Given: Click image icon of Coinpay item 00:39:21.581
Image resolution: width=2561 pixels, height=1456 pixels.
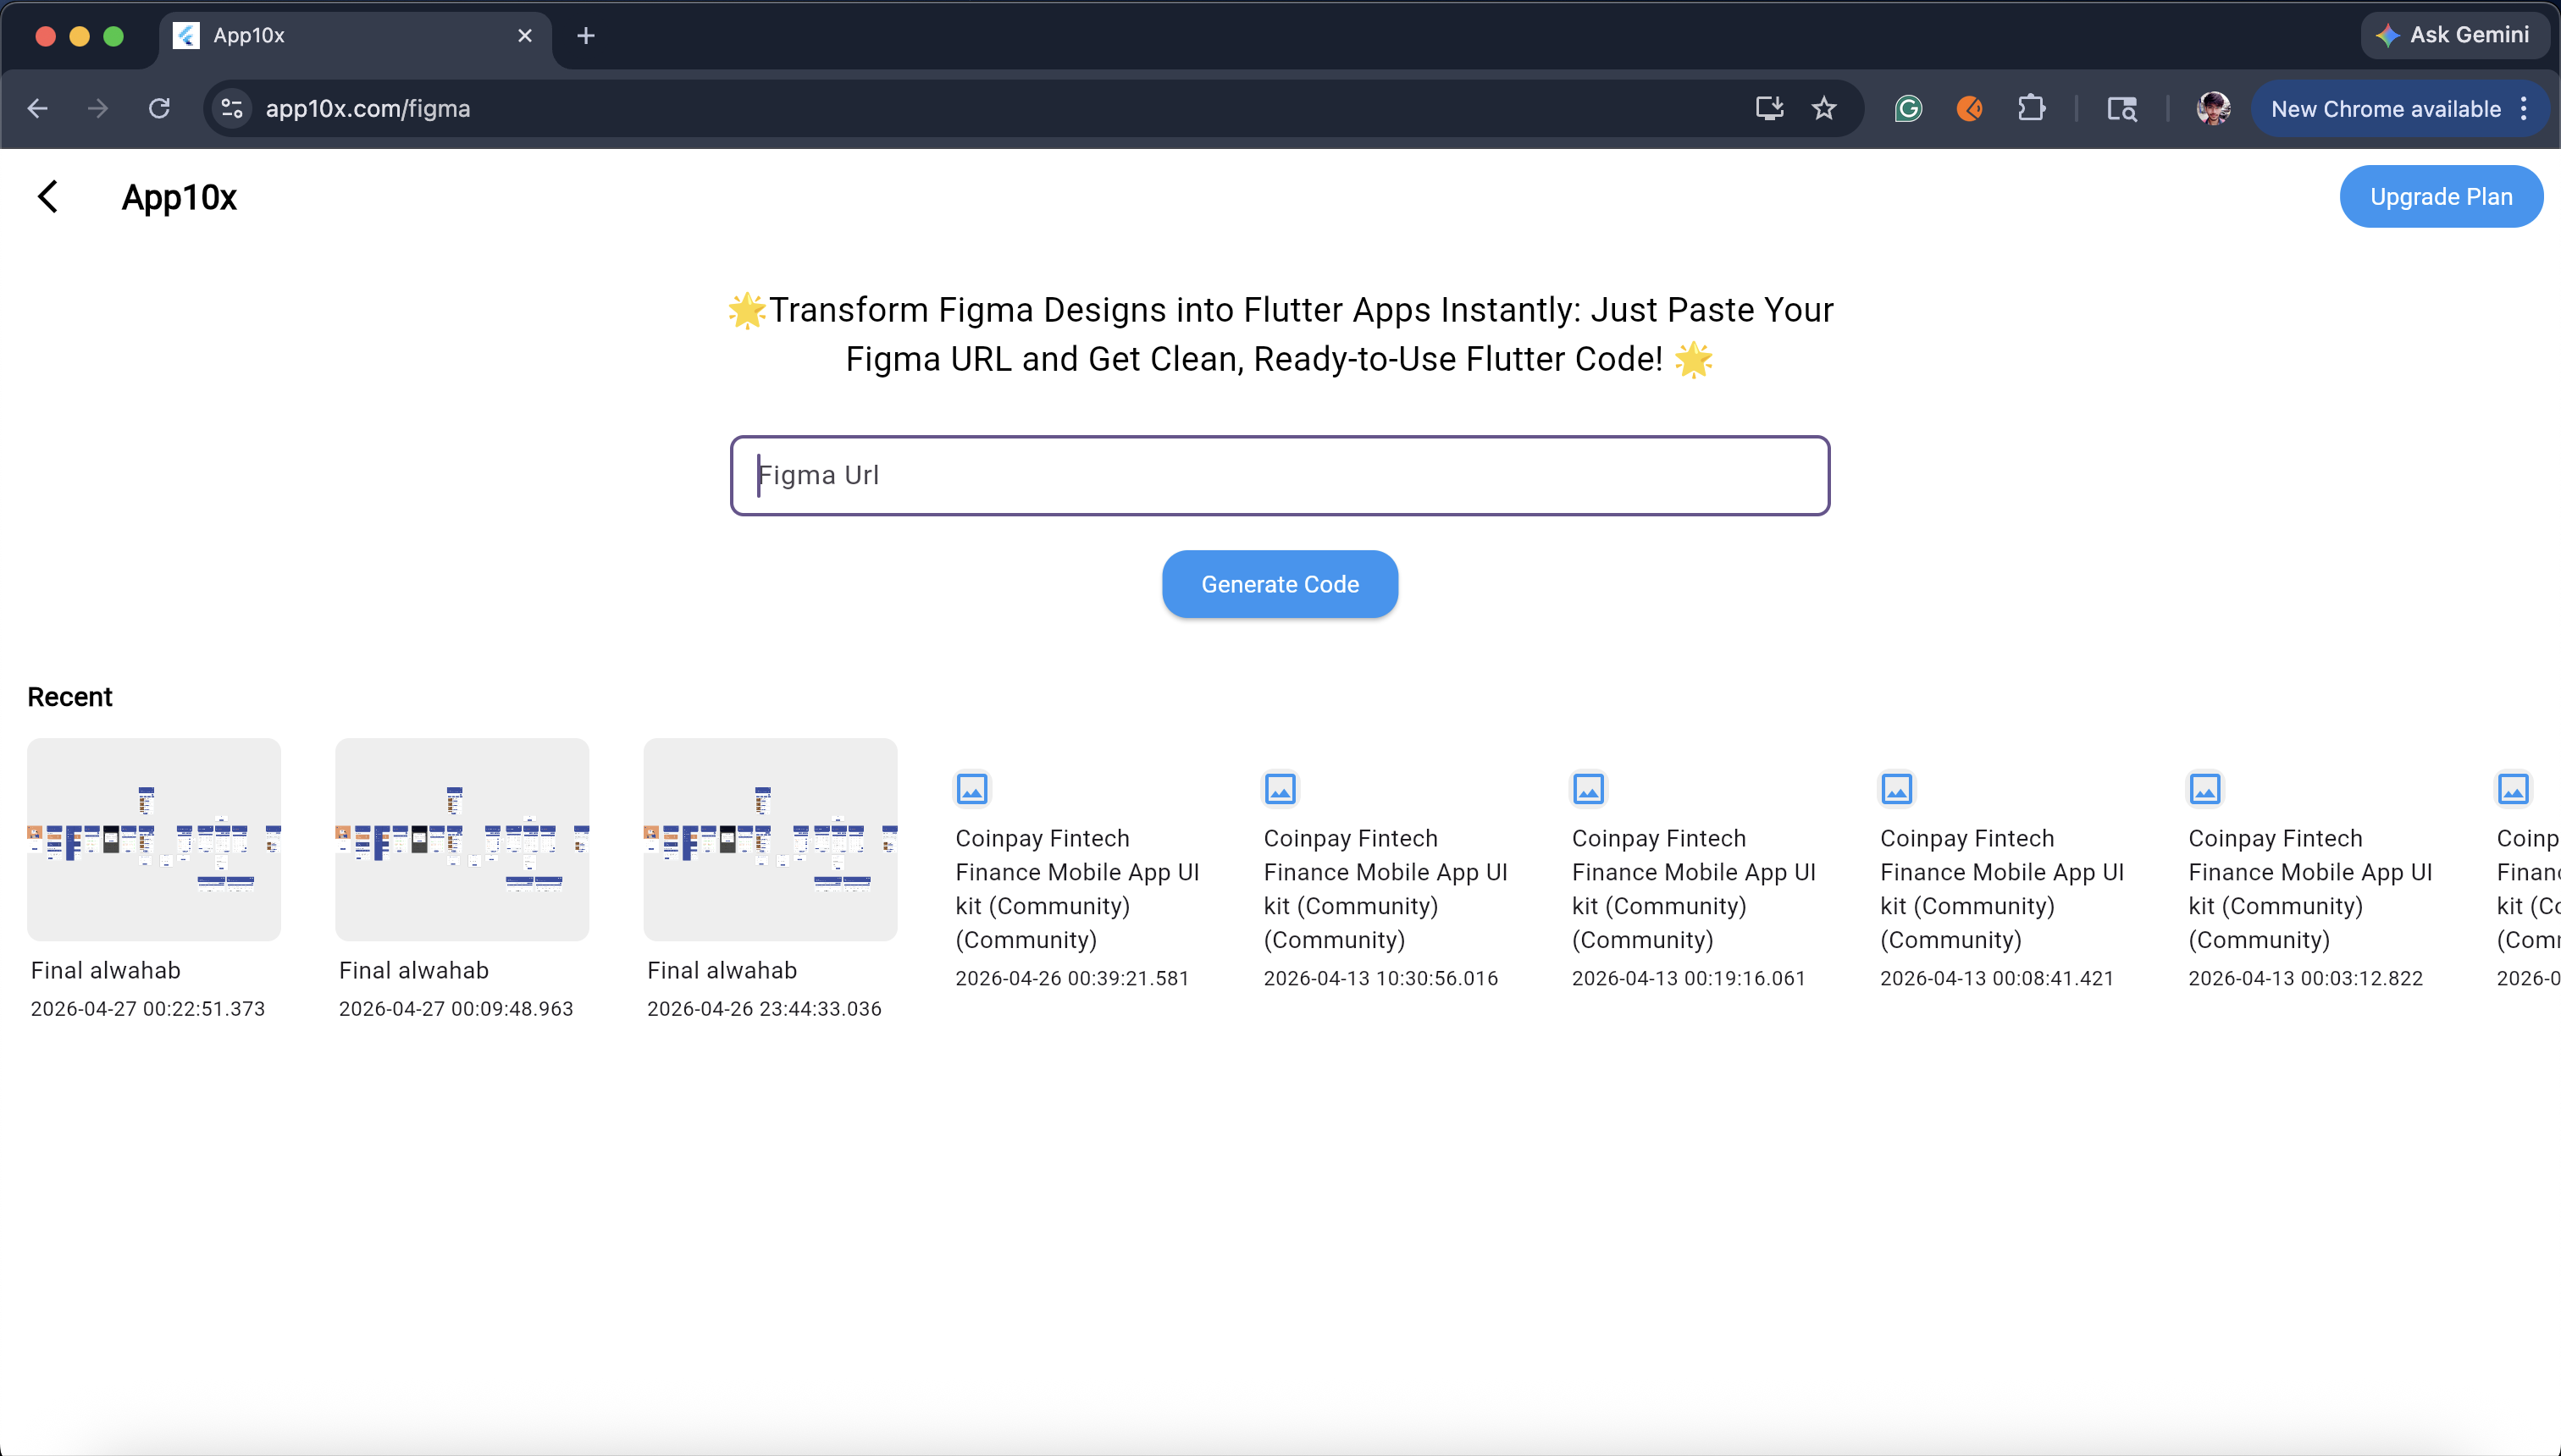Looking at the screenshot, I should click(x=972, y=789).
